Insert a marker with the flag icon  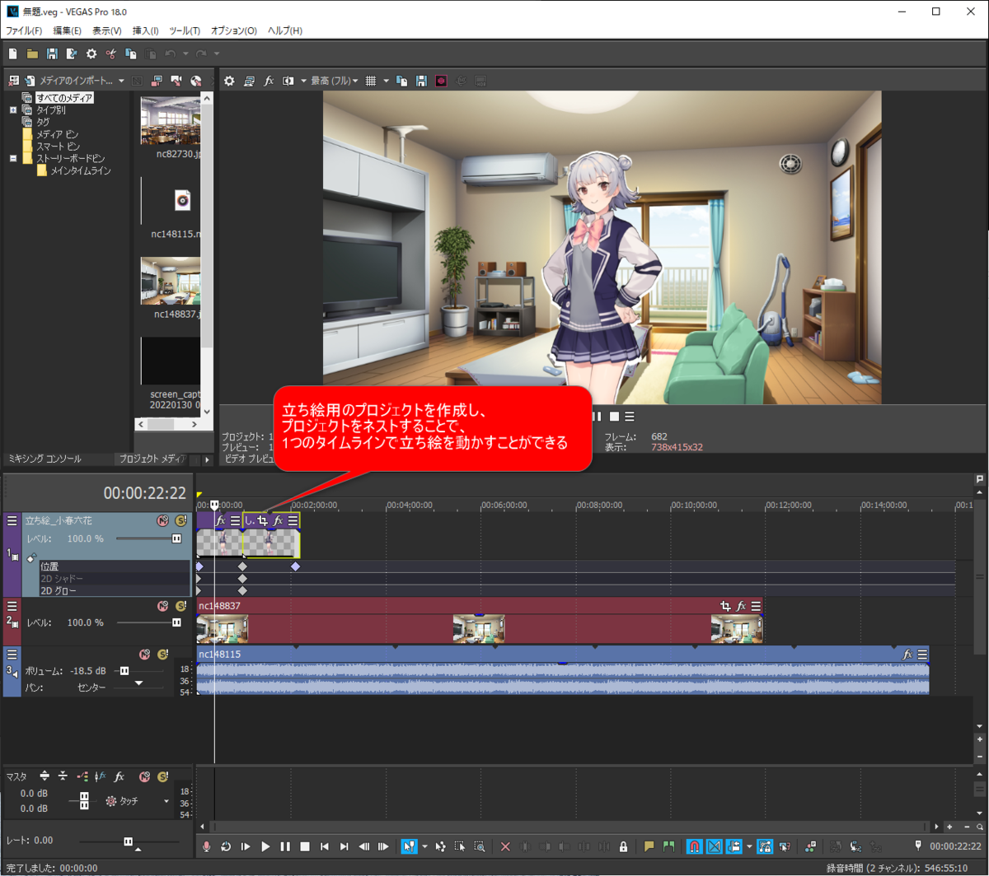[649, 846]
